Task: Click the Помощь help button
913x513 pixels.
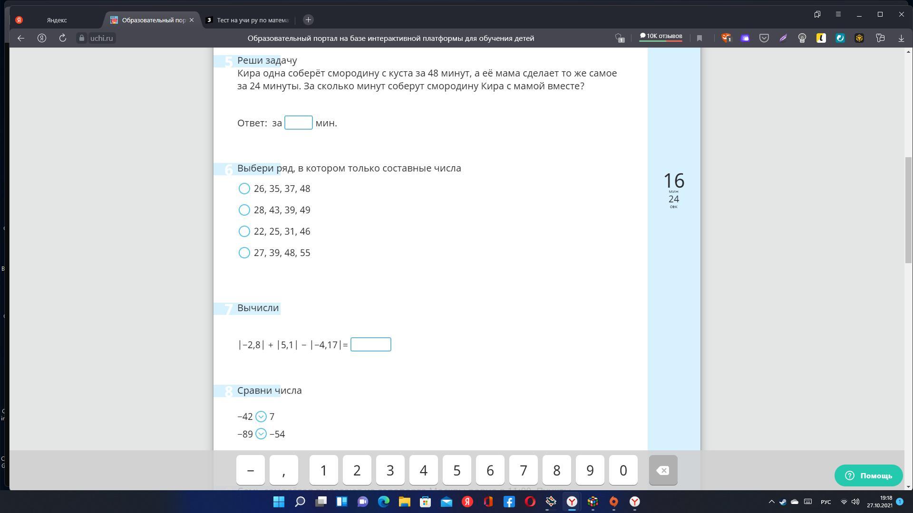Action: pos(868,475)
